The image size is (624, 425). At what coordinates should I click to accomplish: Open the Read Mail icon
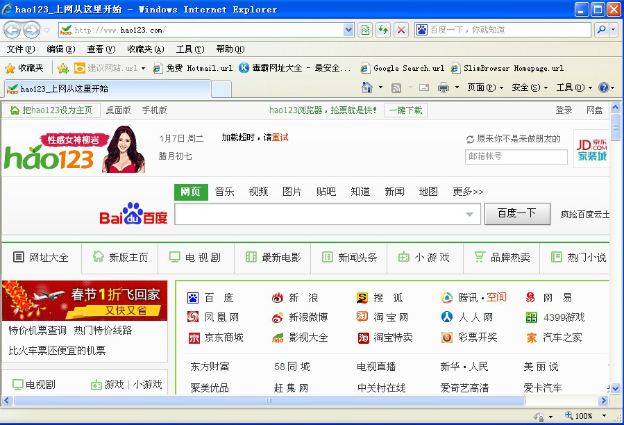click(x=423, y=87)
